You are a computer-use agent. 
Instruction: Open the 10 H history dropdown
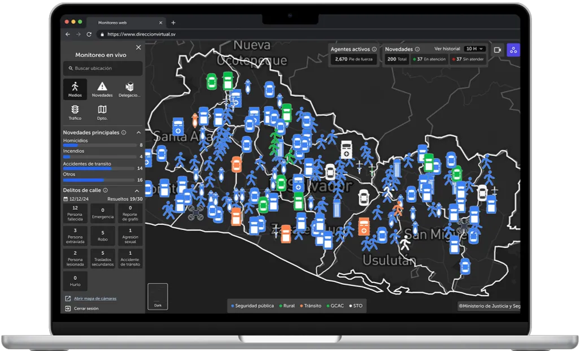click(x=474, y=49)
